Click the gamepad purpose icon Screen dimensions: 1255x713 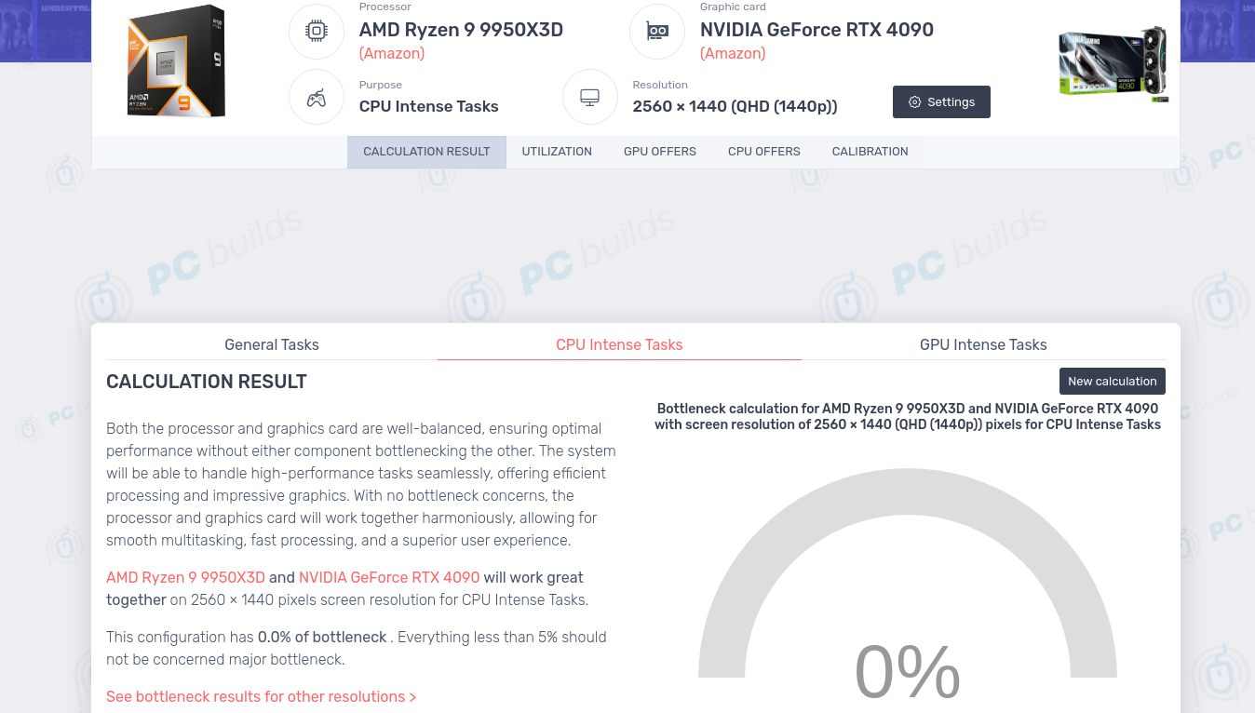click(317, 97)
